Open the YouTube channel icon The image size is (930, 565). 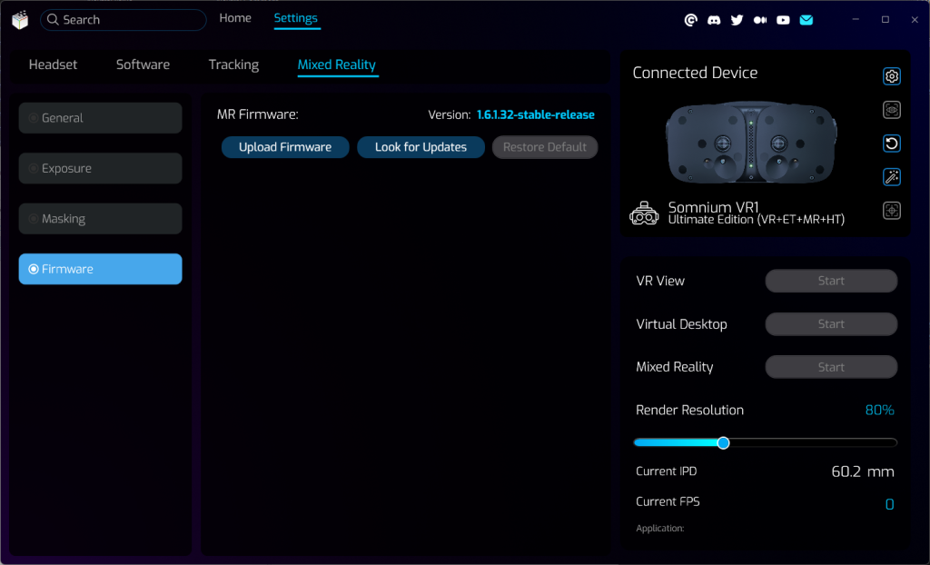[783, 20]
